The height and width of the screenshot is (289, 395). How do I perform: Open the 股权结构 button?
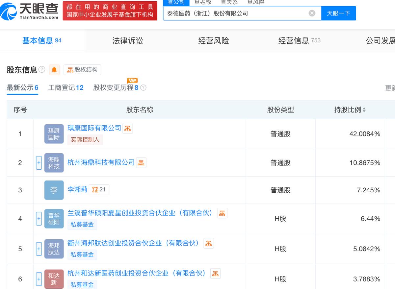pos(82,70)
